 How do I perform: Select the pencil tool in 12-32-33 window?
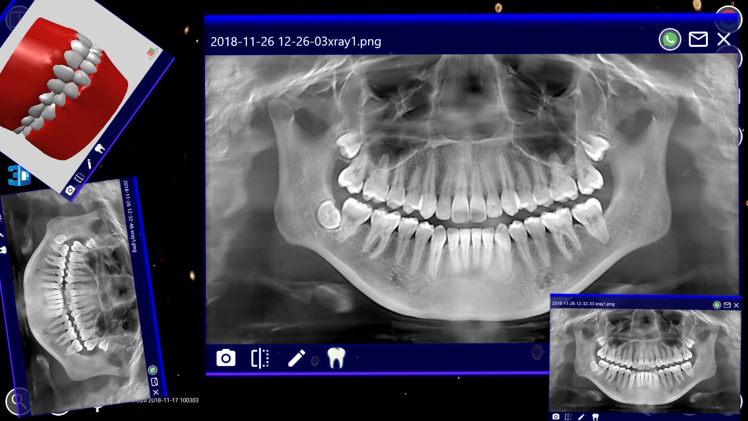pyautogui.click(x=581, y=417)
